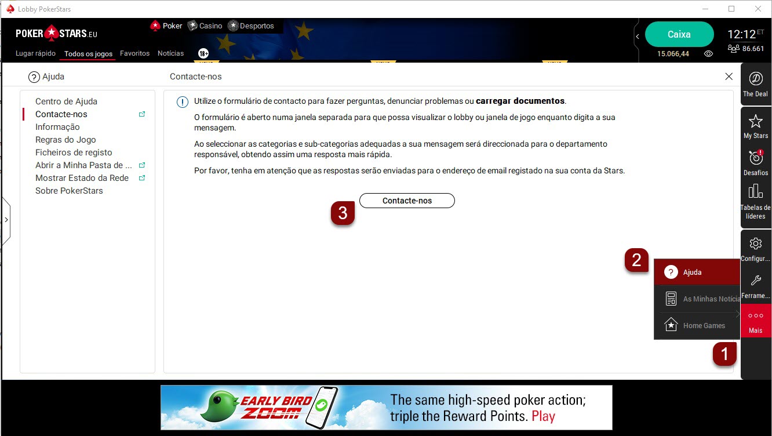Switch to the Favoritos tab

pyautogui.click(x=134, y=53)
